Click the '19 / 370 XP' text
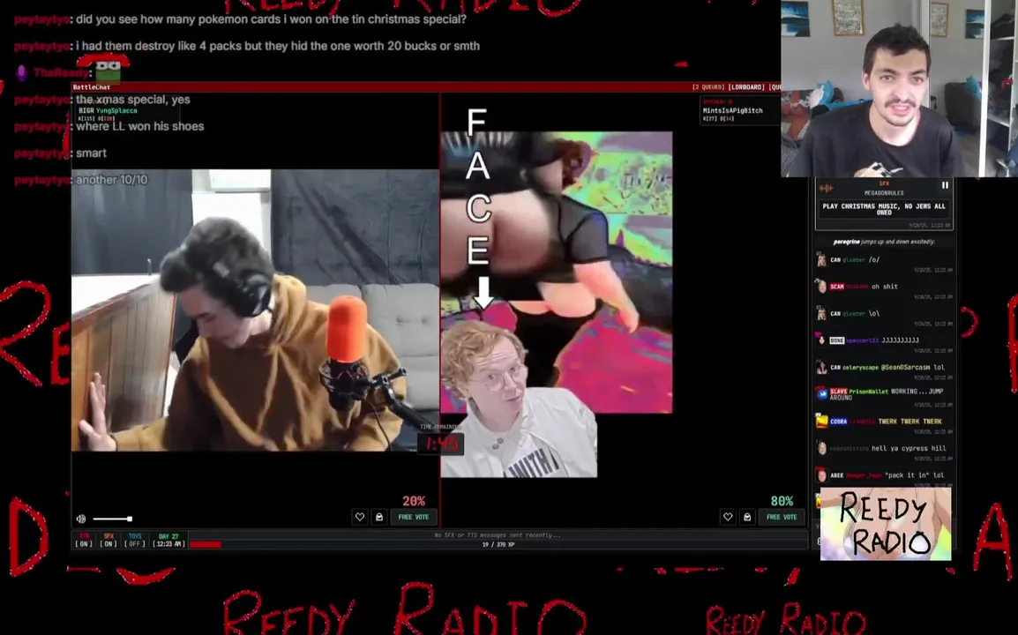1018x635 pixels. coord(498,545)
